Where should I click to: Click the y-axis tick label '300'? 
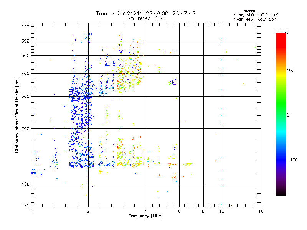click(x=25, y=97)
